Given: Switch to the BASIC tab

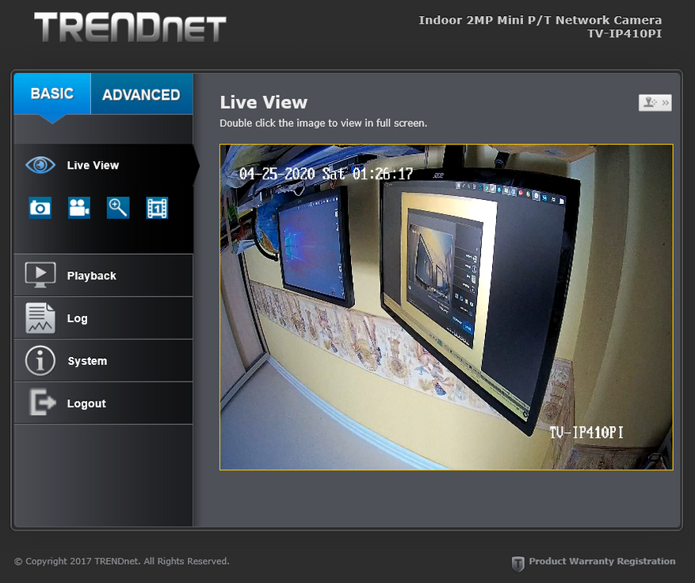Looking at the screenshot, I should tap(52, 94).
